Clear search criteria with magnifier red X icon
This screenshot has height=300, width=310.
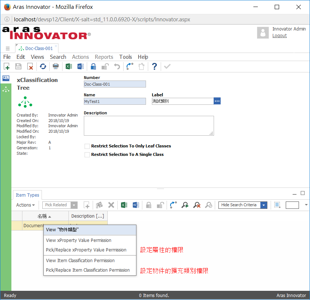197,205
